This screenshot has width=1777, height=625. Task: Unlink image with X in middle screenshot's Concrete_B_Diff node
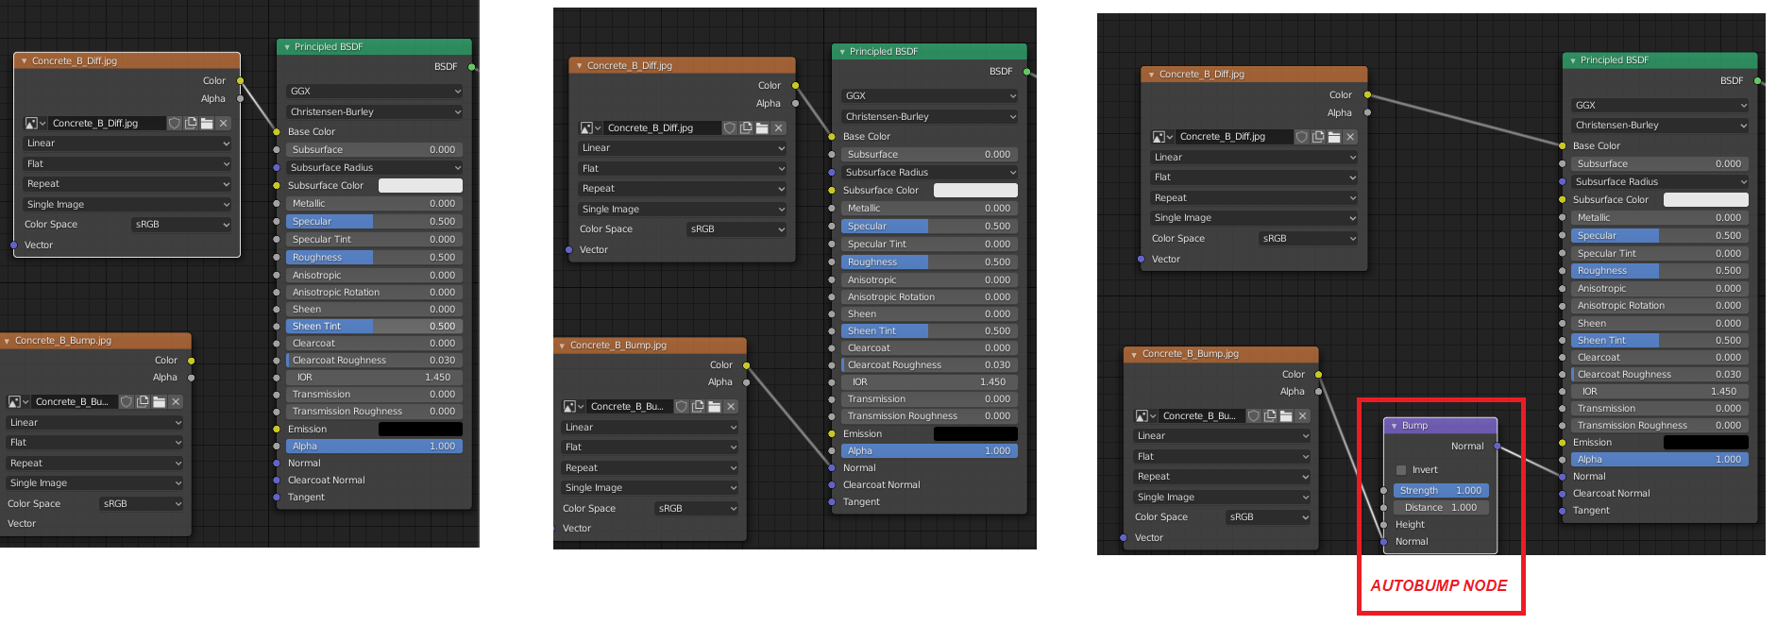click(x=778, y=128)
